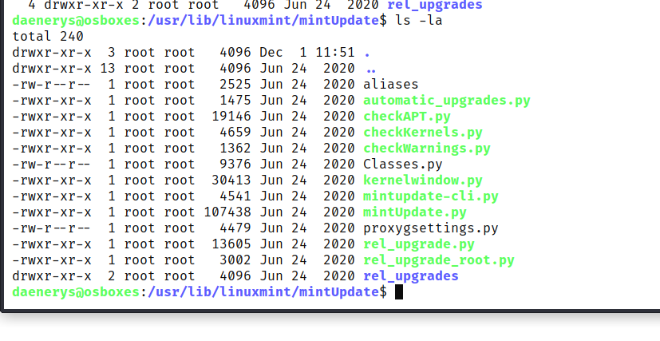Click the 107438 file size value

tap(227, 212)
